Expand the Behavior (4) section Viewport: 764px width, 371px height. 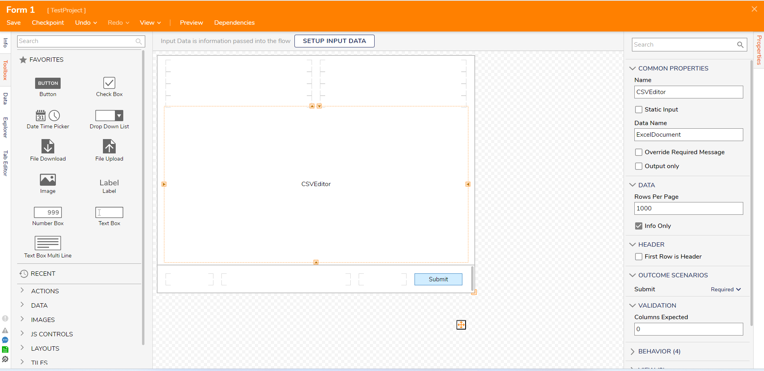pyautogui.click(x=632, y=351)
